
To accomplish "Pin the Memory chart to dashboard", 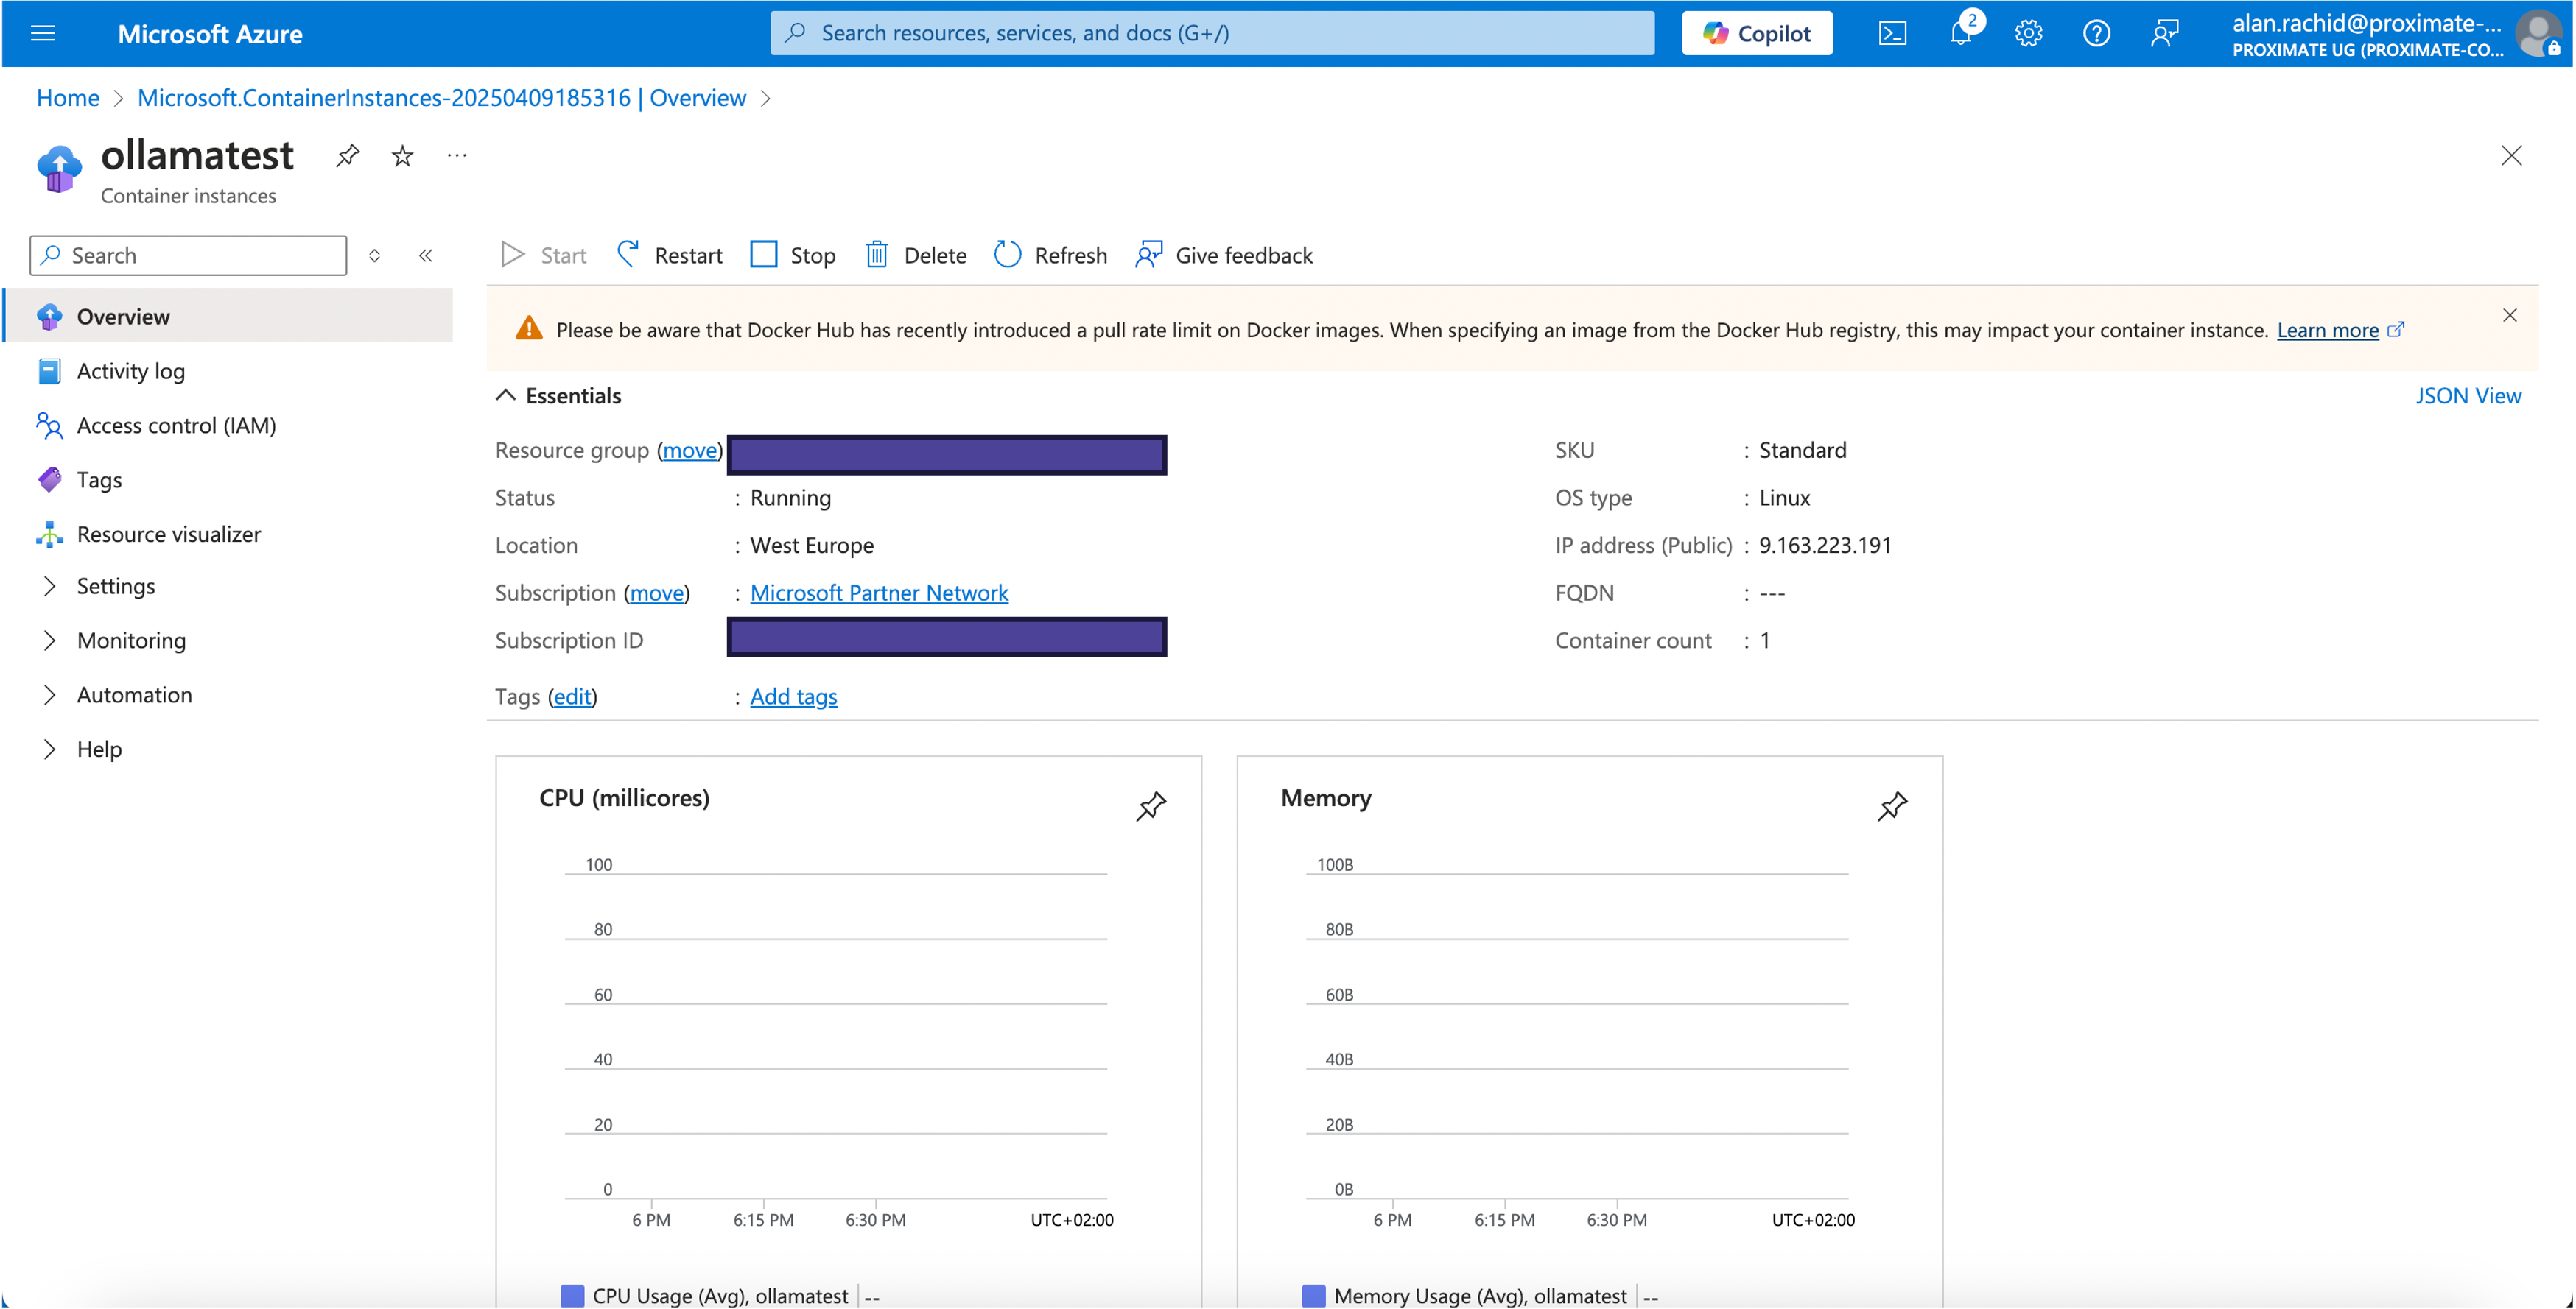I will [x=1891, y=805].
